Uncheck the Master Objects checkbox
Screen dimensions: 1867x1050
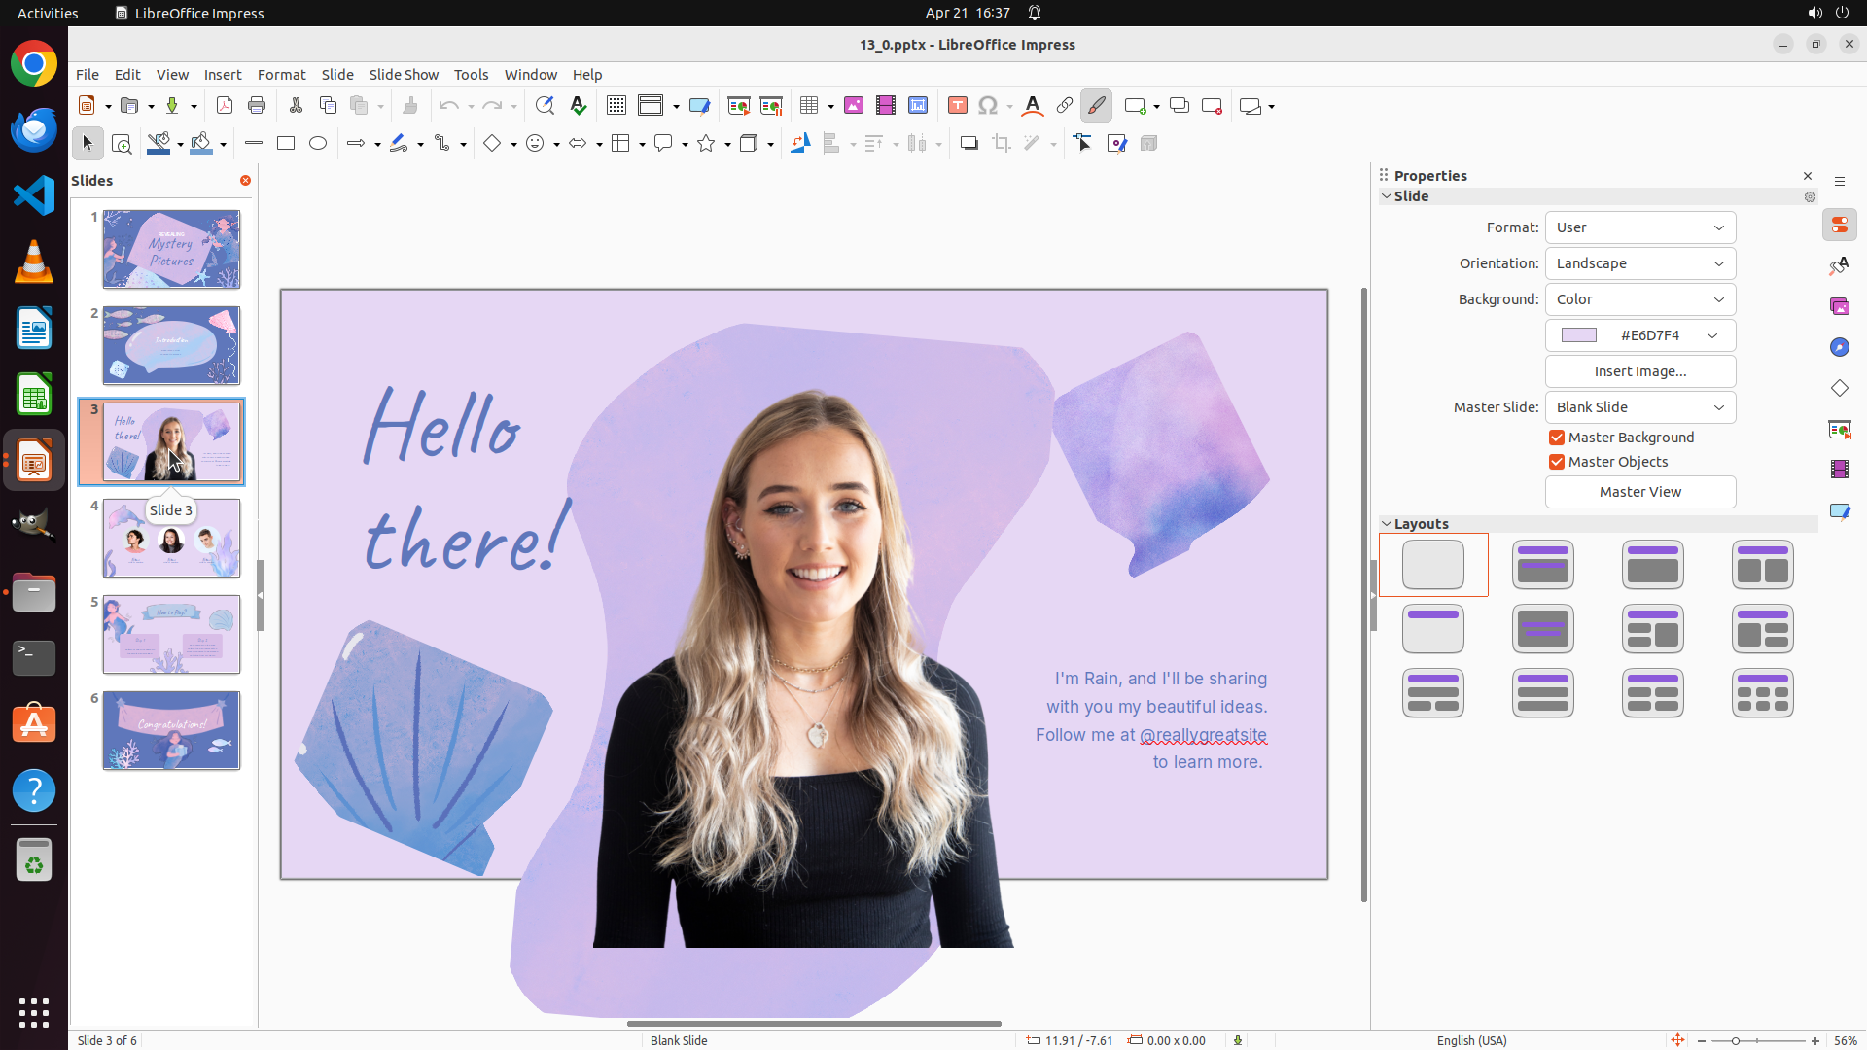[x=1557, y=462]
